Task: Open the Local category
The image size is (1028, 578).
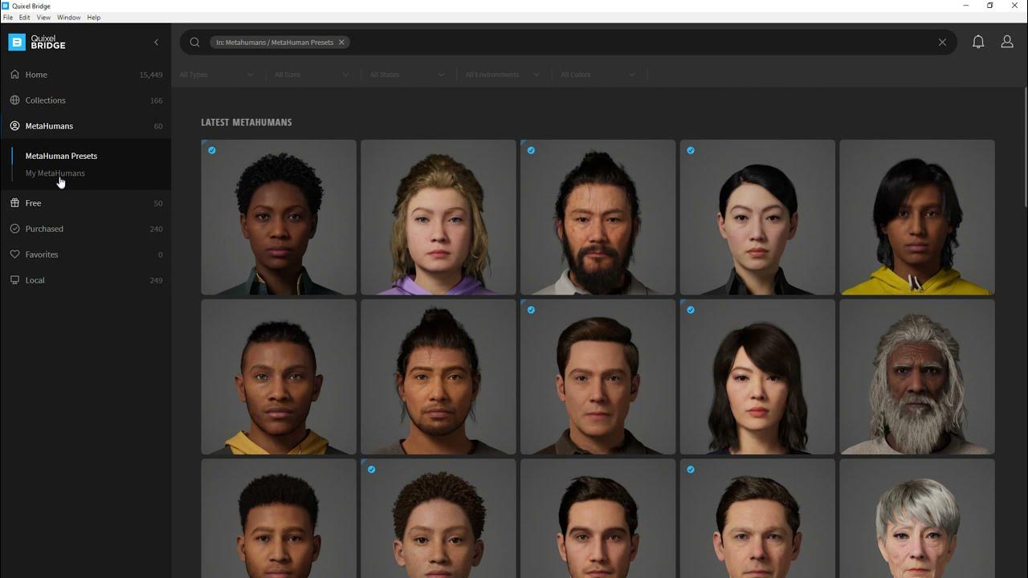Action: click(85, 280)
